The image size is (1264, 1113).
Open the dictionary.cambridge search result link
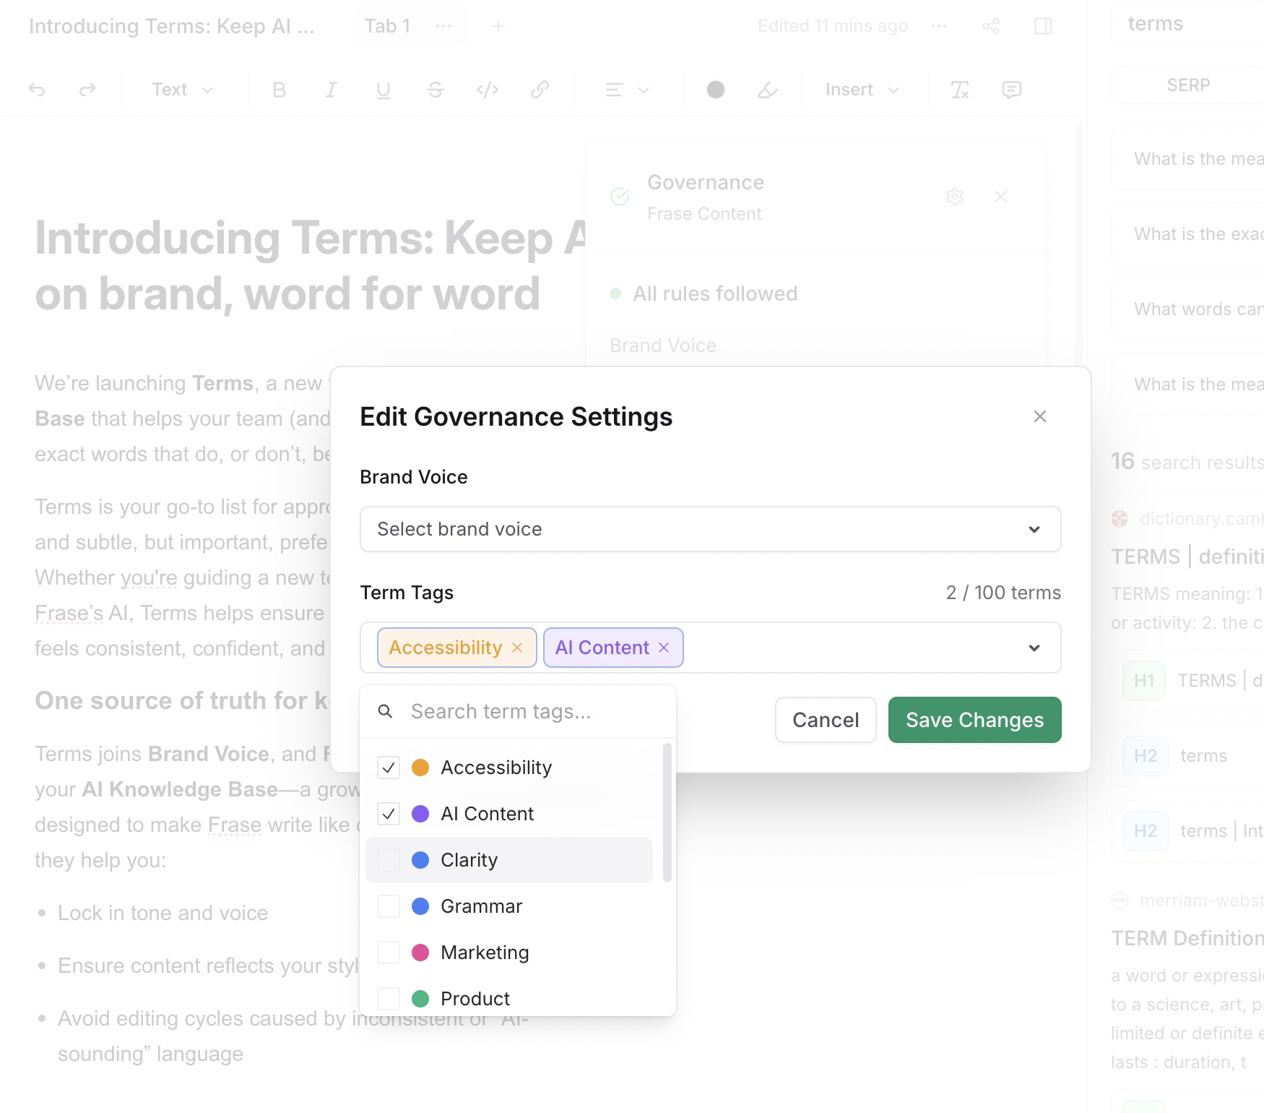point(1201,519)
